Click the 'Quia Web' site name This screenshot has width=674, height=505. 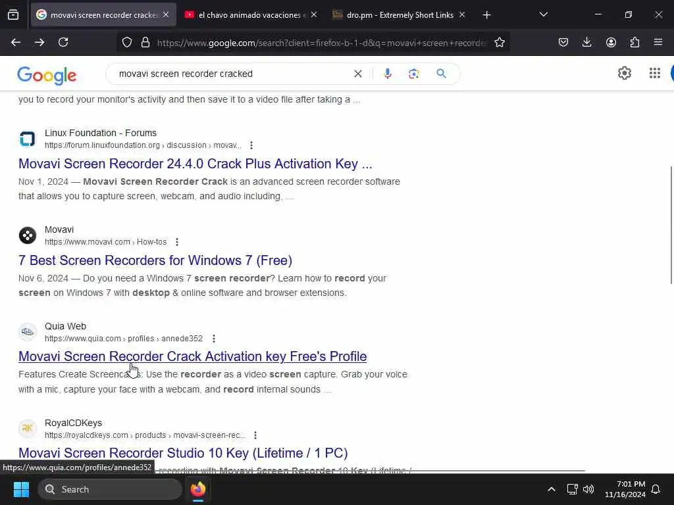point(65,326)
